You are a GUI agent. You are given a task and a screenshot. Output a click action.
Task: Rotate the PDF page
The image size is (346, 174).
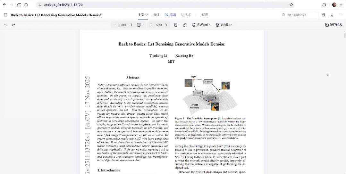click(185, 25)
